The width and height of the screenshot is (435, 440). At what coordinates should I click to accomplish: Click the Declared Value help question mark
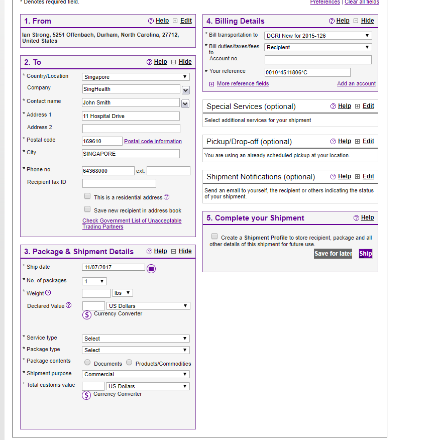[68, 305]
